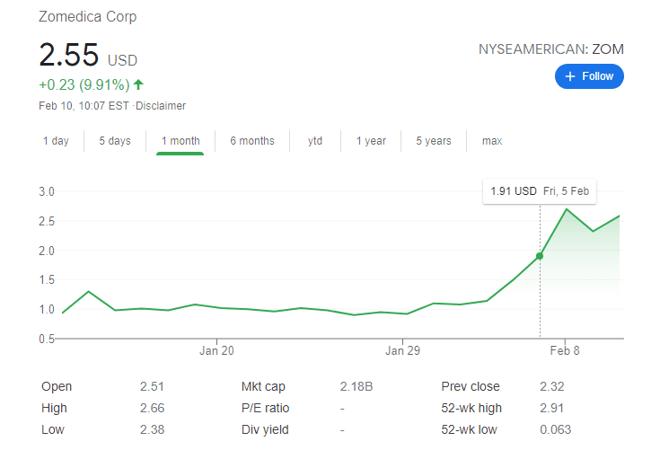Viewport: 660px width, 459px height.
Task: Switch to the 5 days range
Action: click(x=115, y=141)
